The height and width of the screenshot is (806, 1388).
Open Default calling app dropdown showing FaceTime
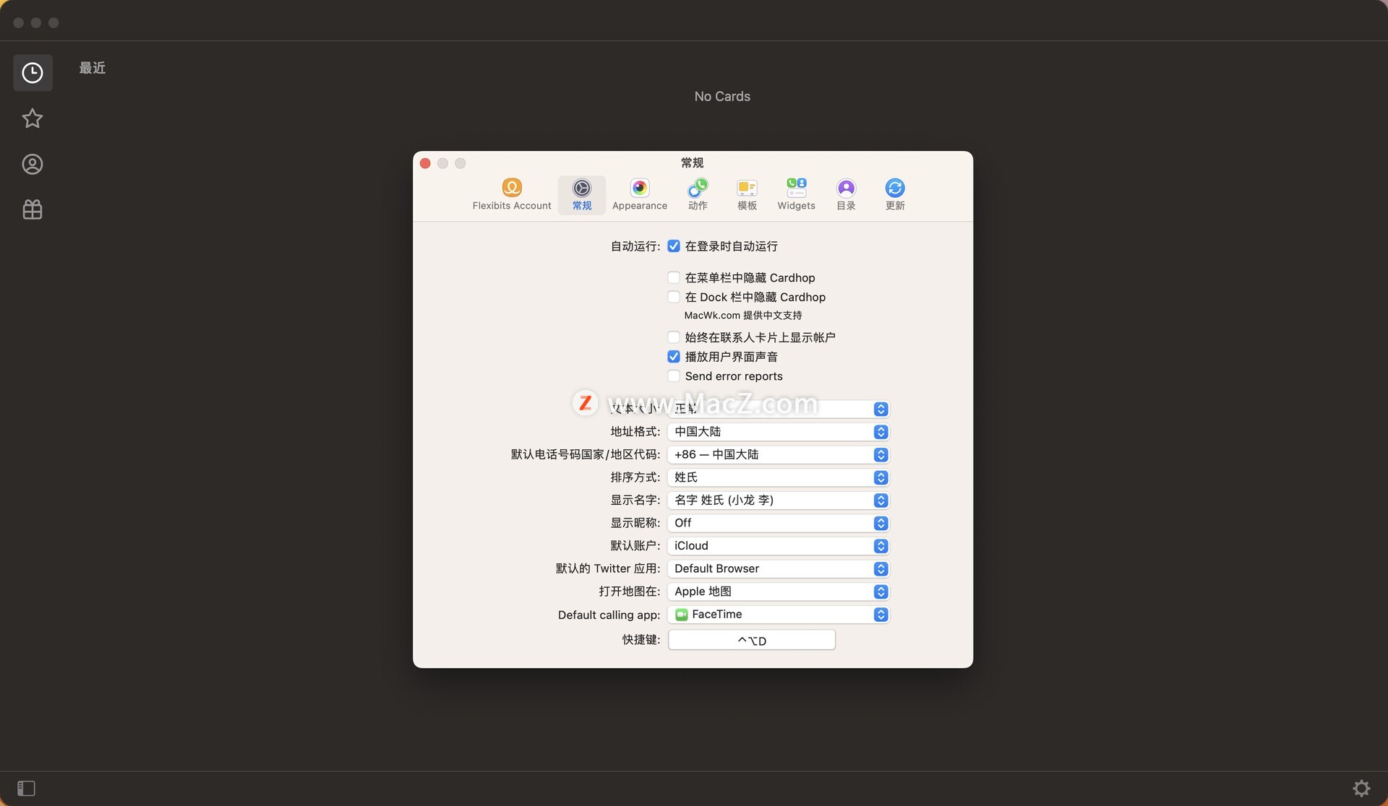778,615
